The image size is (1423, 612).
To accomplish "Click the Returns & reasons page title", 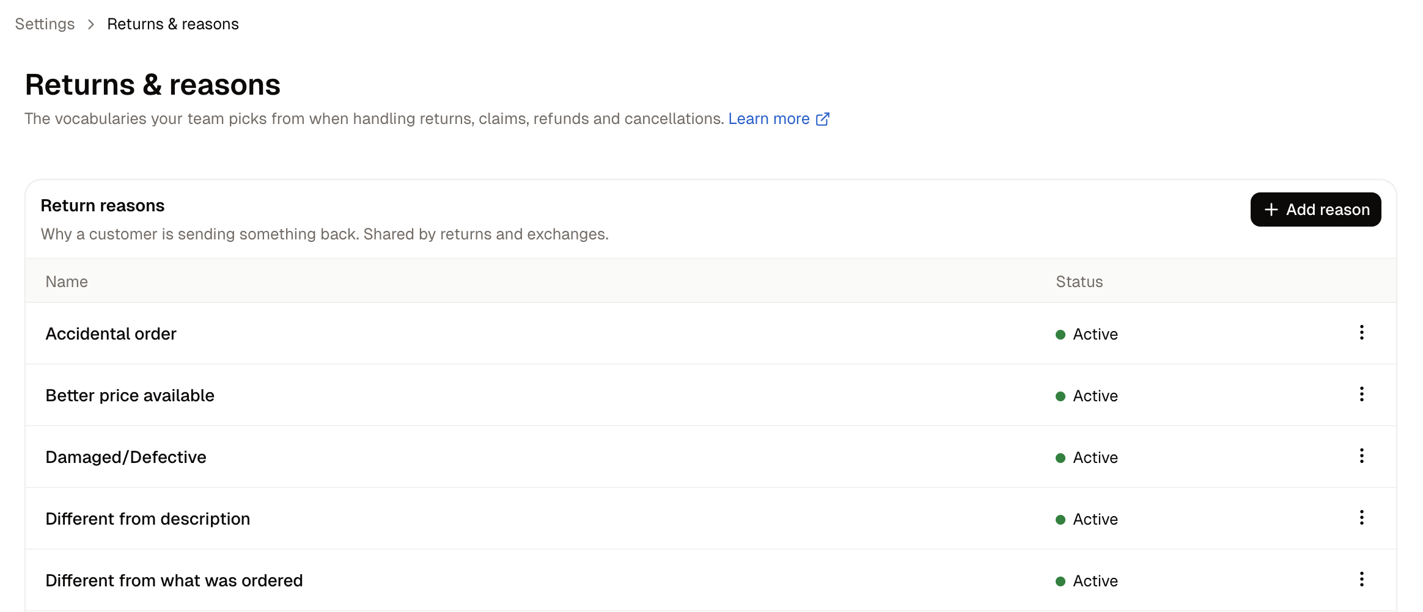I will (x=153, y=85).
